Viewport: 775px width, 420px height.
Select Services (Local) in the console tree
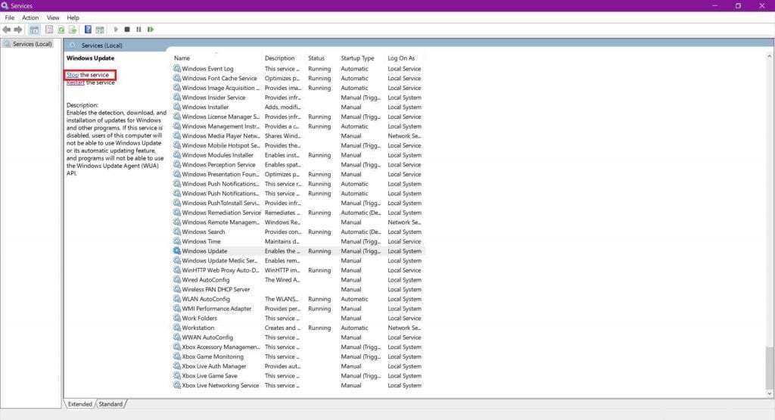click(32, 44)
